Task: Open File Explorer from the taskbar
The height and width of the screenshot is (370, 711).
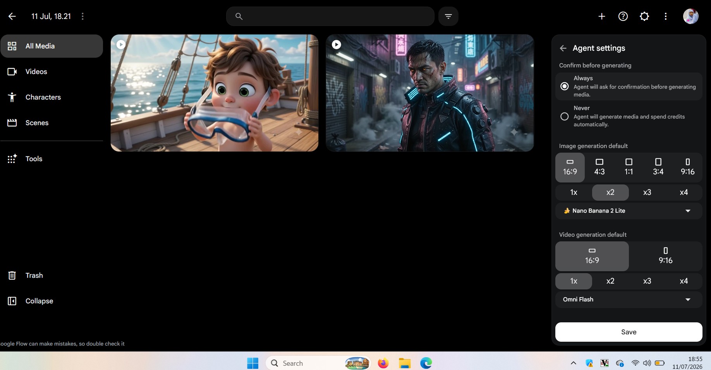Action: tap(405, 363)
